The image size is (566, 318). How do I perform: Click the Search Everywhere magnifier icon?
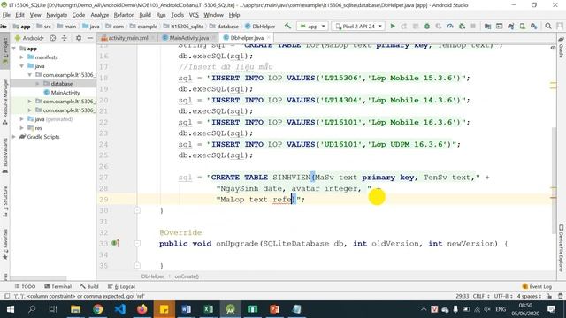tap(548, 26)
